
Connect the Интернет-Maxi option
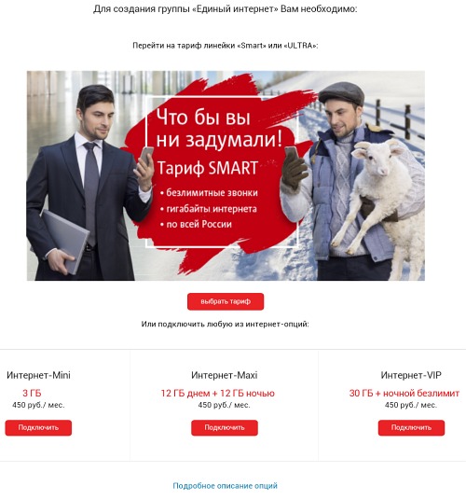[225, 427]
